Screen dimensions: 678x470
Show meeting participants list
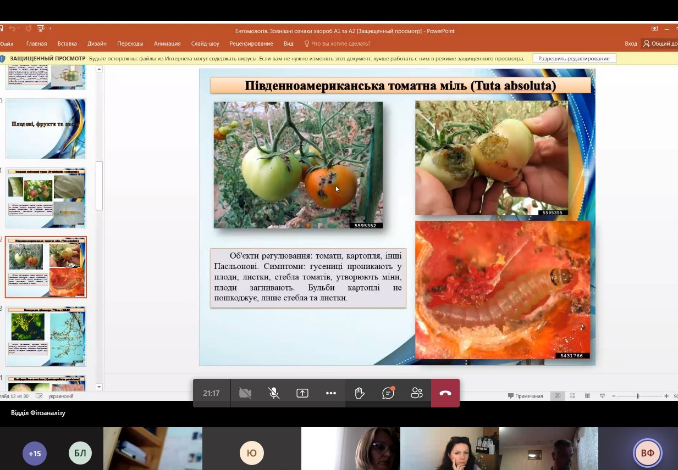pos(417,393)
